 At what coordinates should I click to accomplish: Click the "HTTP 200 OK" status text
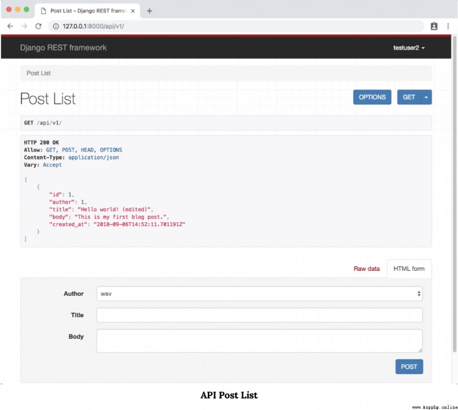point(41,143)
